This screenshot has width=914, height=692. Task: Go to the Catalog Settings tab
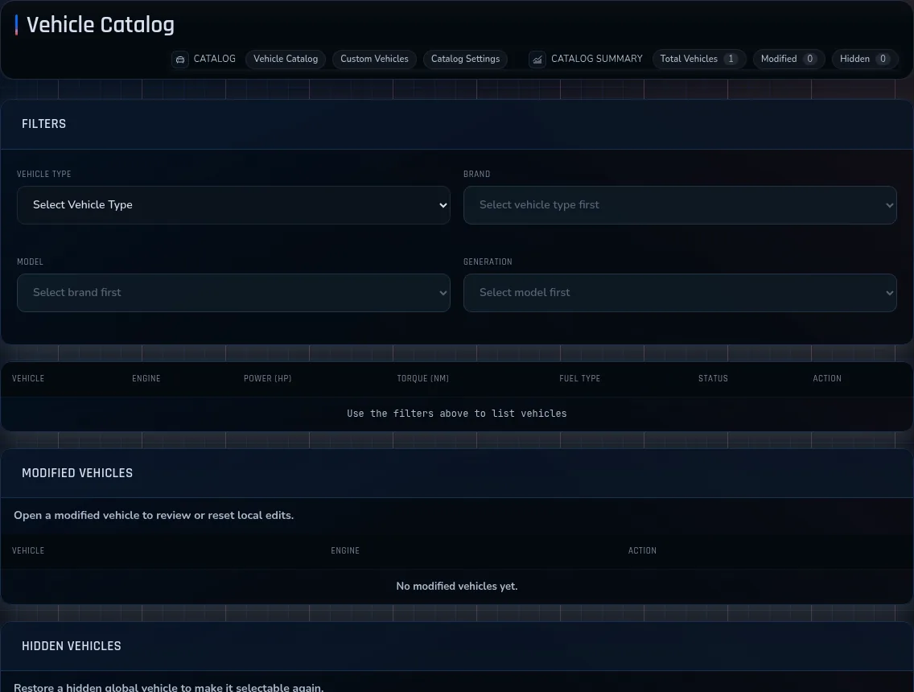pos(465,59)
